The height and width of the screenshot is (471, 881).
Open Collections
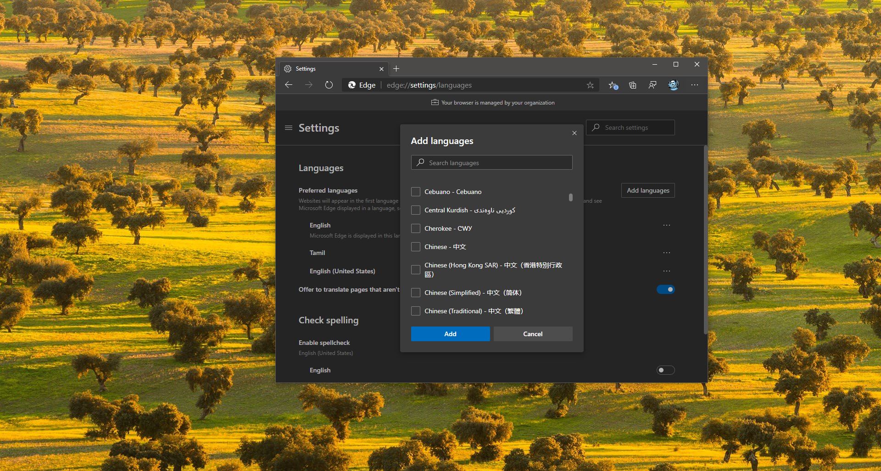click(x=633, y=85)
